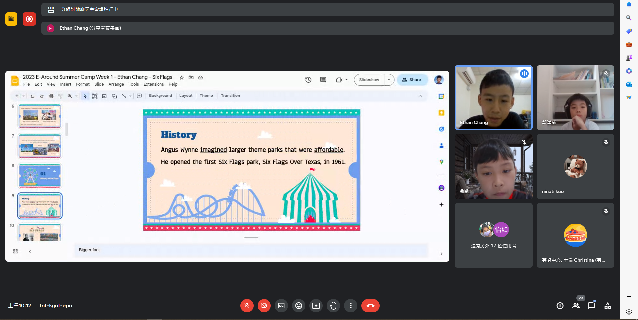The width and height of the screenshot is (638, 320).
Task: Open Slideshow dropdown arrow
Action: pos(389,80)
